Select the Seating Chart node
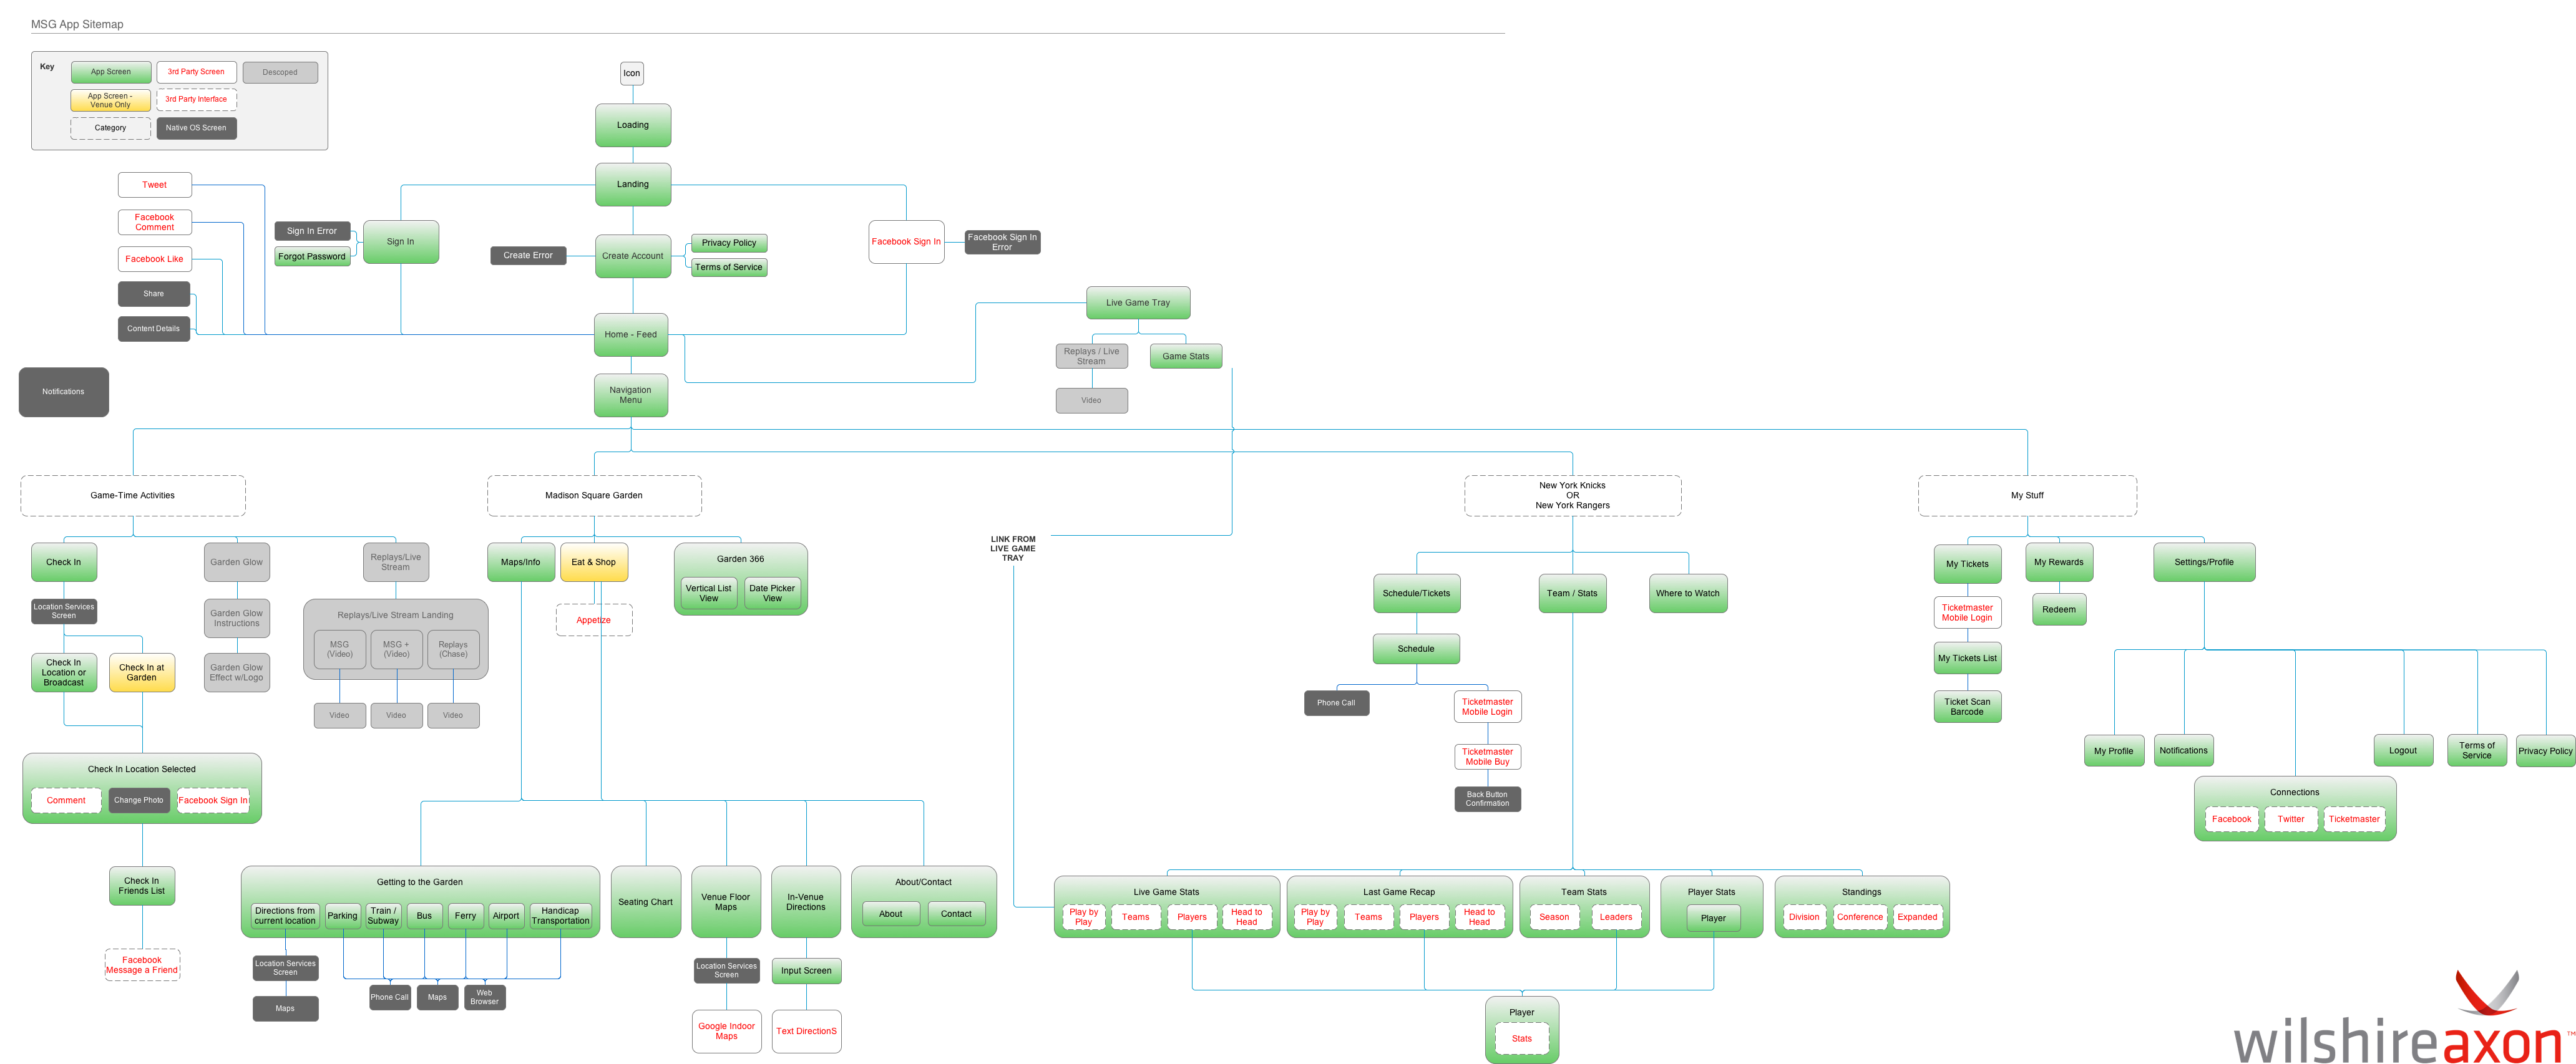The width and height of the screenshot is (2576, 1064). tap(646, 902)
